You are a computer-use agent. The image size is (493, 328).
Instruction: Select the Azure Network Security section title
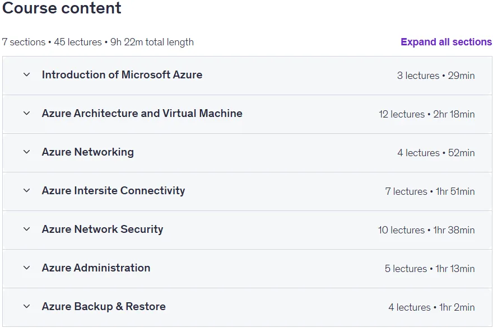[x=103, y=229]
